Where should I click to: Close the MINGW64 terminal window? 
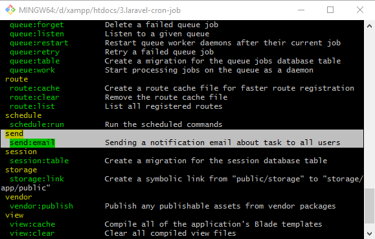tap(360, 10)
